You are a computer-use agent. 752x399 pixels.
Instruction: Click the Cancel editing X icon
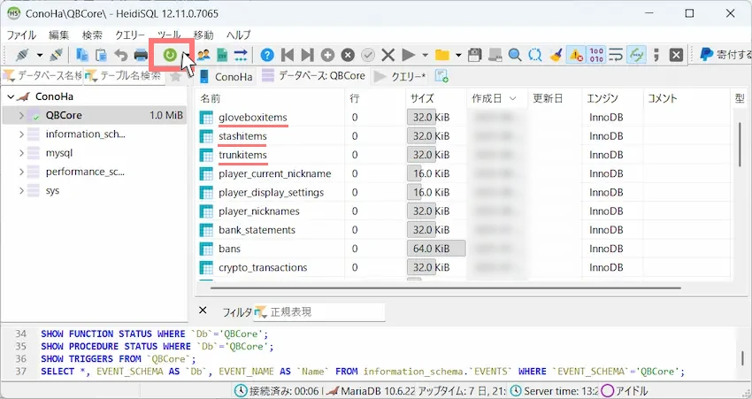pos(388,55)
